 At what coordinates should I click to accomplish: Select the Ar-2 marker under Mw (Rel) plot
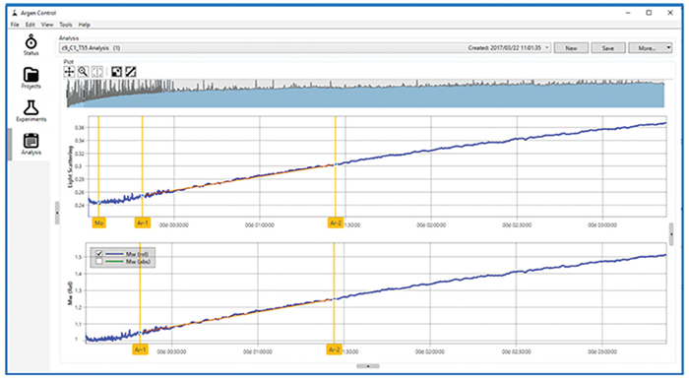334,349
